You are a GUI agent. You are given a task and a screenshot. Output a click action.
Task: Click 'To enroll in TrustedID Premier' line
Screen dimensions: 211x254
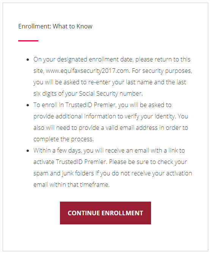point(75,105)
